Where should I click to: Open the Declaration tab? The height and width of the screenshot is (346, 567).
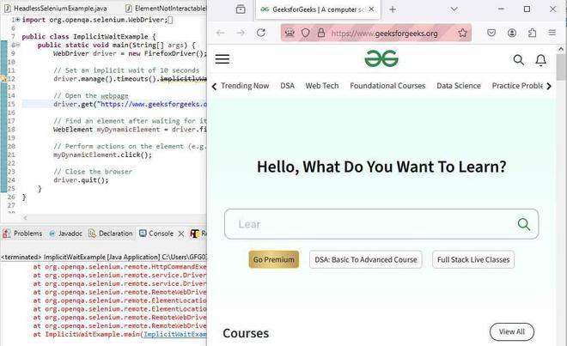(x=111, y=234)
